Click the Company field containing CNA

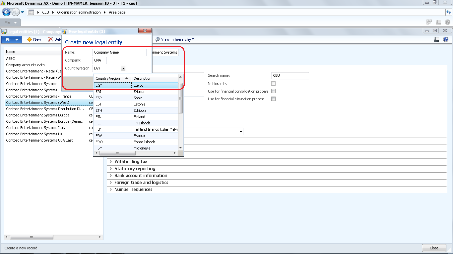[x=99, y=60]
